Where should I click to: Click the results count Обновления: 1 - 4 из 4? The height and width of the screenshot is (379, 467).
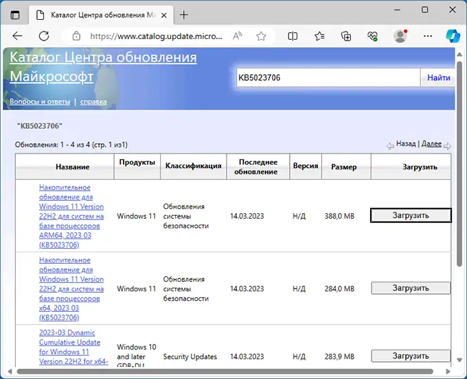point(71,145)
